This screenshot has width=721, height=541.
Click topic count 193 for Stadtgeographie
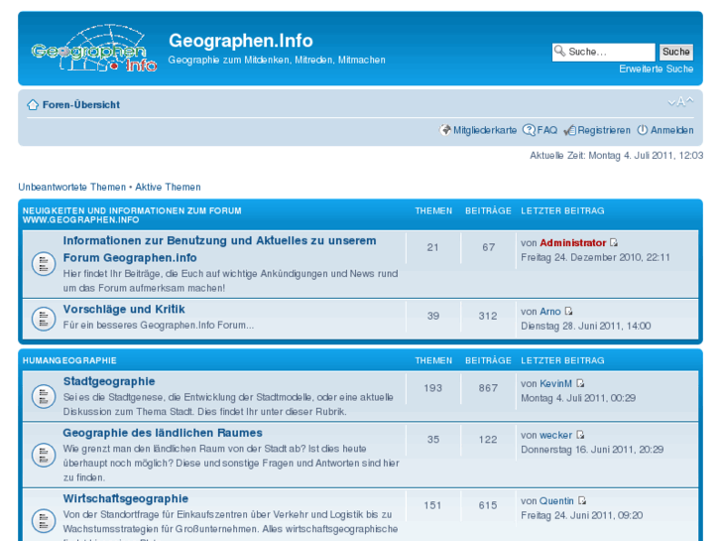[x=432, y=388]
